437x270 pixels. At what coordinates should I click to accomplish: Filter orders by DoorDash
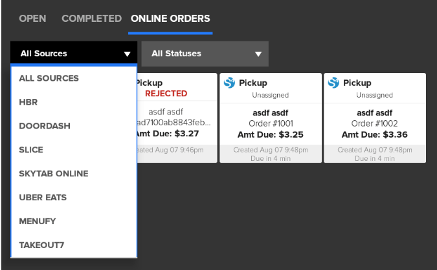(x=45, y=126)
